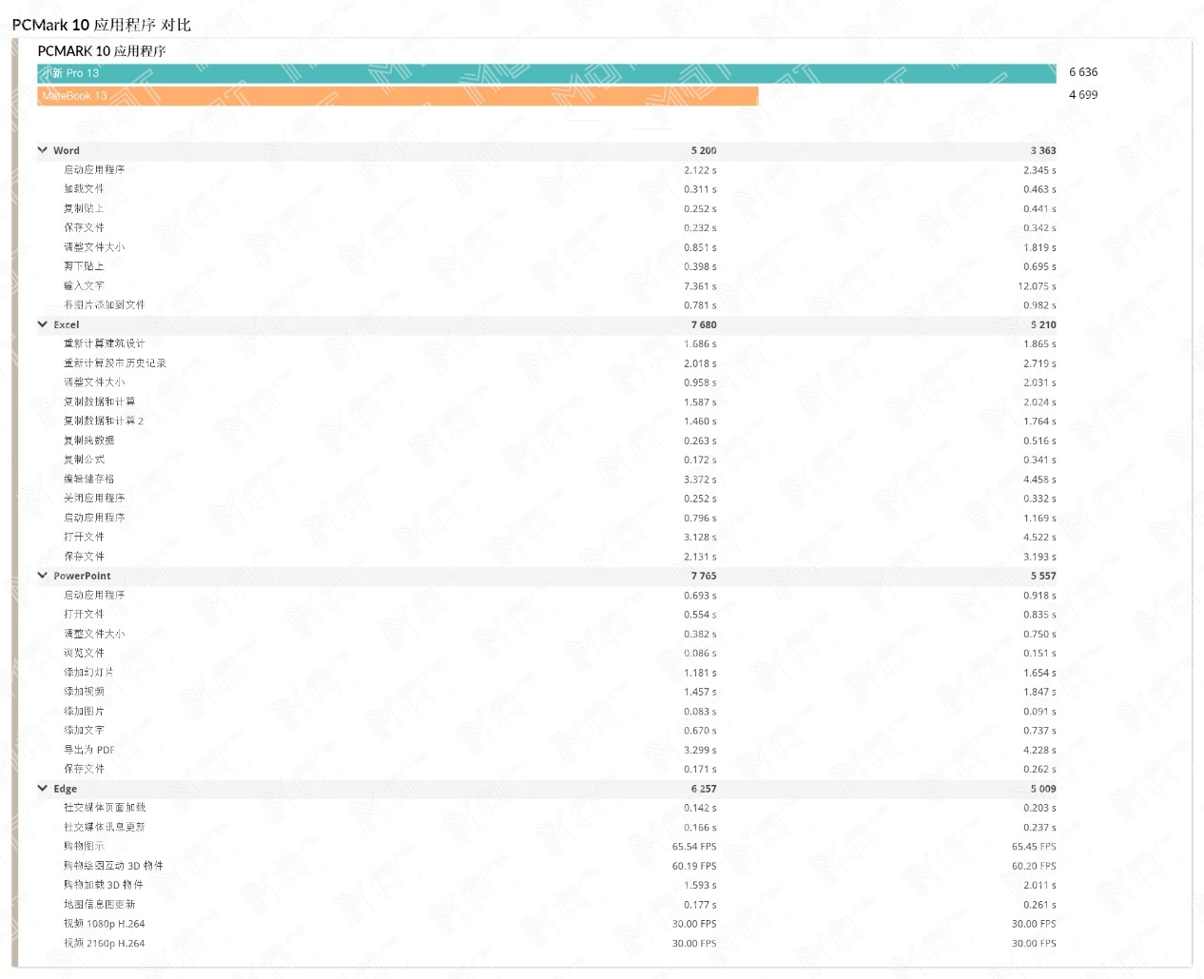Collapse the Edge results section
The image size is (1204, 979).
pyautogui.click(x=43, y=789)
